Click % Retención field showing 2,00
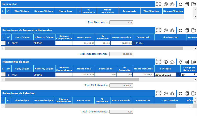 coord(125,75)
